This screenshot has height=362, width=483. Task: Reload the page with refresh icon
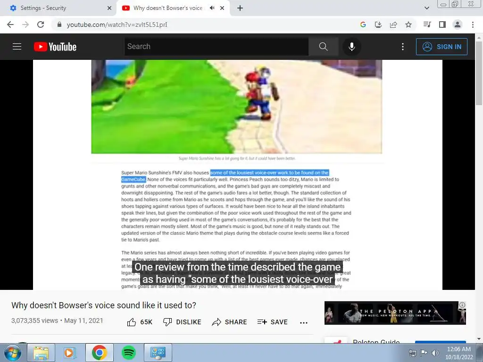click(41, 25)
